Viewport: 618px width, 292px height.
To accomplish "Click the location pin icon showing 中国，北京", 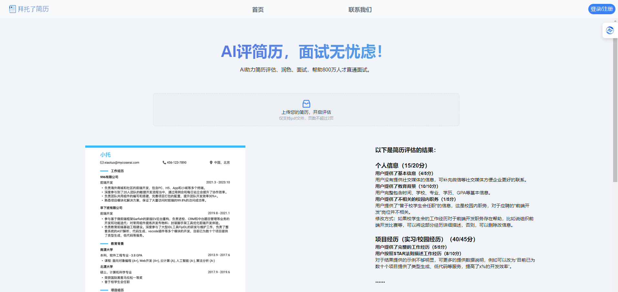I will [211, 162].
